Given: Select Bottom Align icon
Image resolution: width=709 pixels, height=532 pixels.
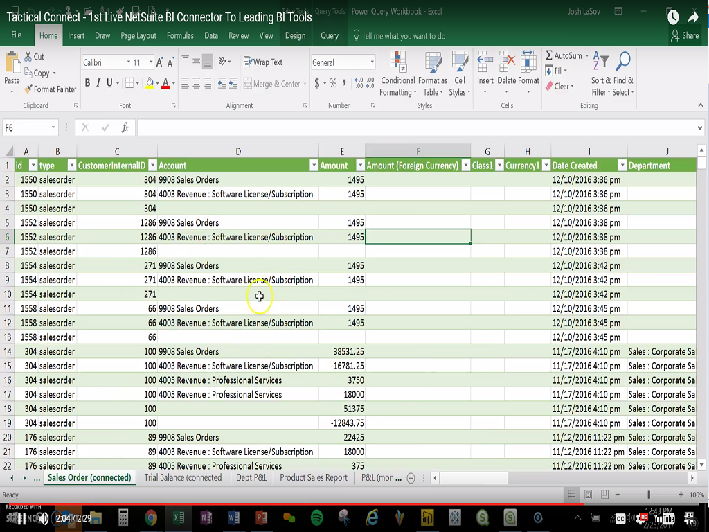Looking at the screenshot, I should 207,61.
